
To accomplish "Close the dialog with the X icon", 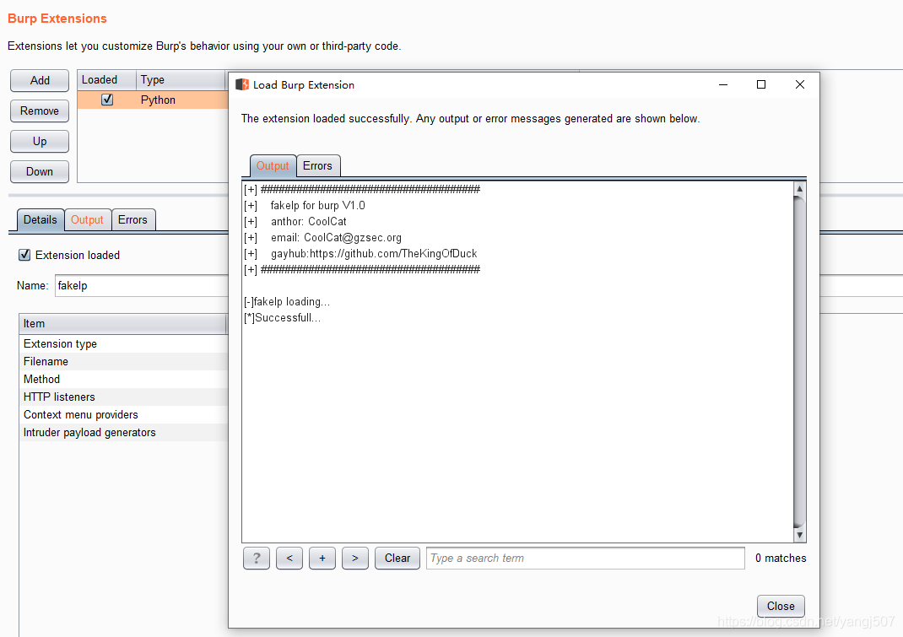I will [799, 84].
